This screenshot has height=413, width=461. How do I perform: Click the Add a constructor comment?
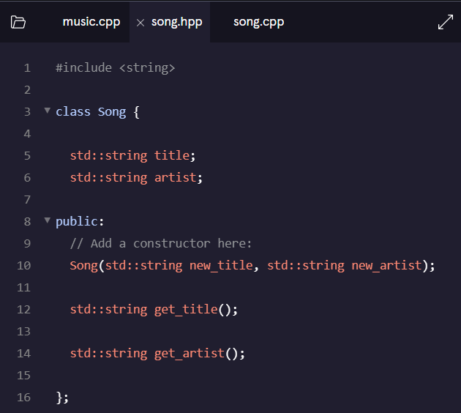coord(161,243)
